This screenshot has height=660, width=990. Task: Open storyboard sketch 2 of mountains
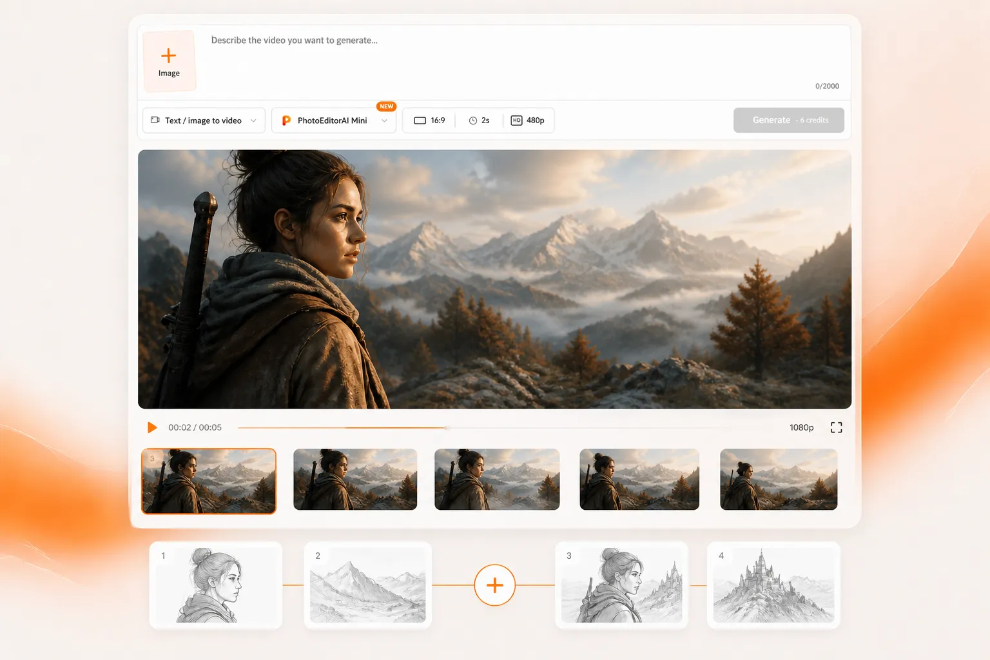click(367, 585)
